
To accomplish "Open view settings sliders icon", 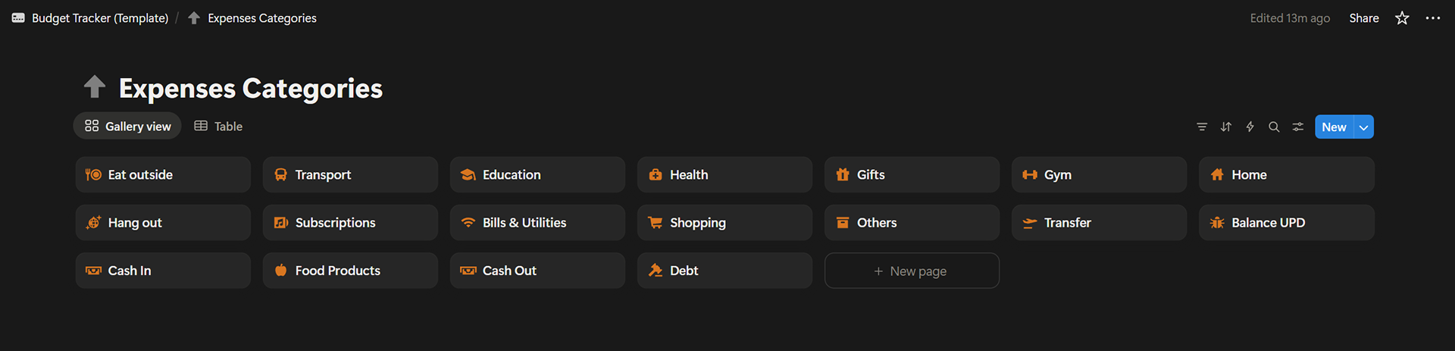I will 1298,127.
